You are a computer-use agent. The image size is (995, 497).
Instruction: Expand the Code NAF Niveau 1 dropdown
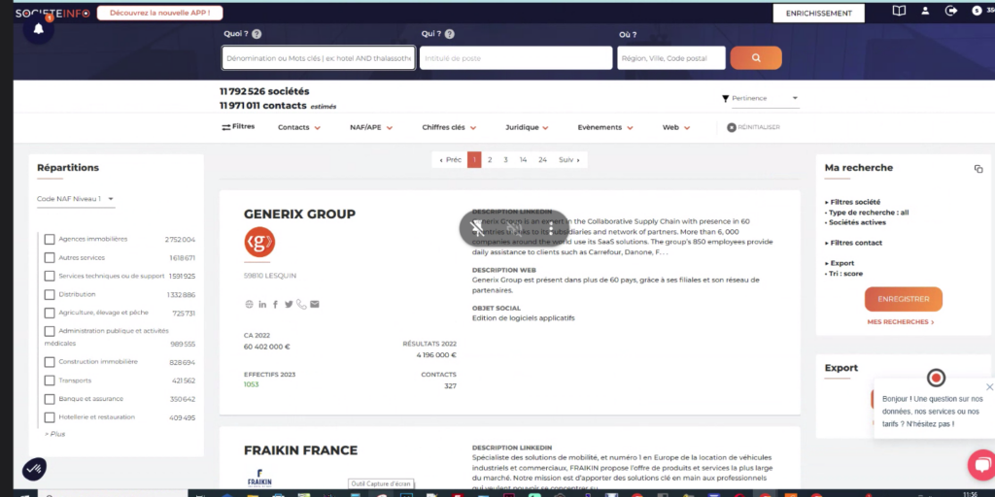click(76, 199)
